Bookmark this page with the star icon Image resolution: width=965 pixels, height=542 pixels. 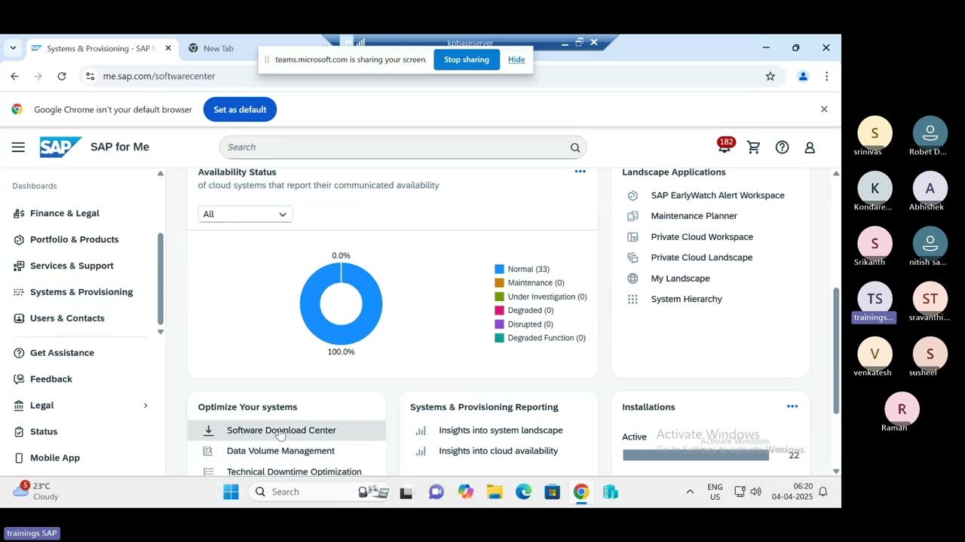pos(770,76)
